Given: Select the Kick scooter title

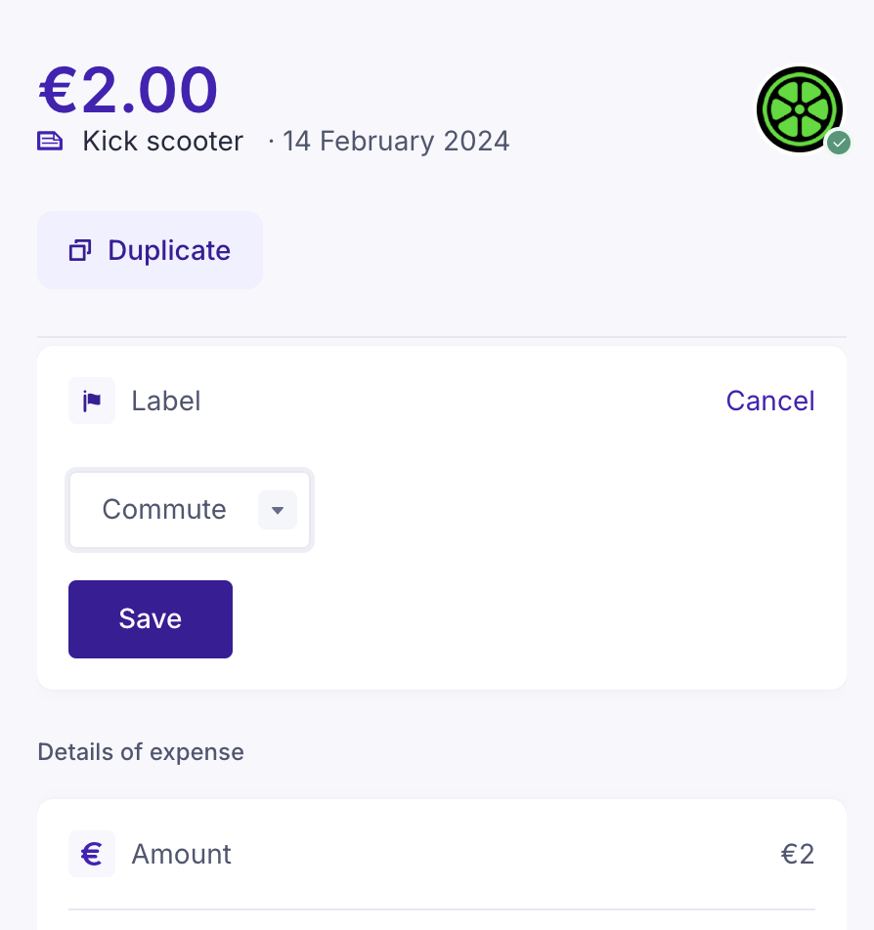Looking at the screenshot, I should click(x=161, y=141).
